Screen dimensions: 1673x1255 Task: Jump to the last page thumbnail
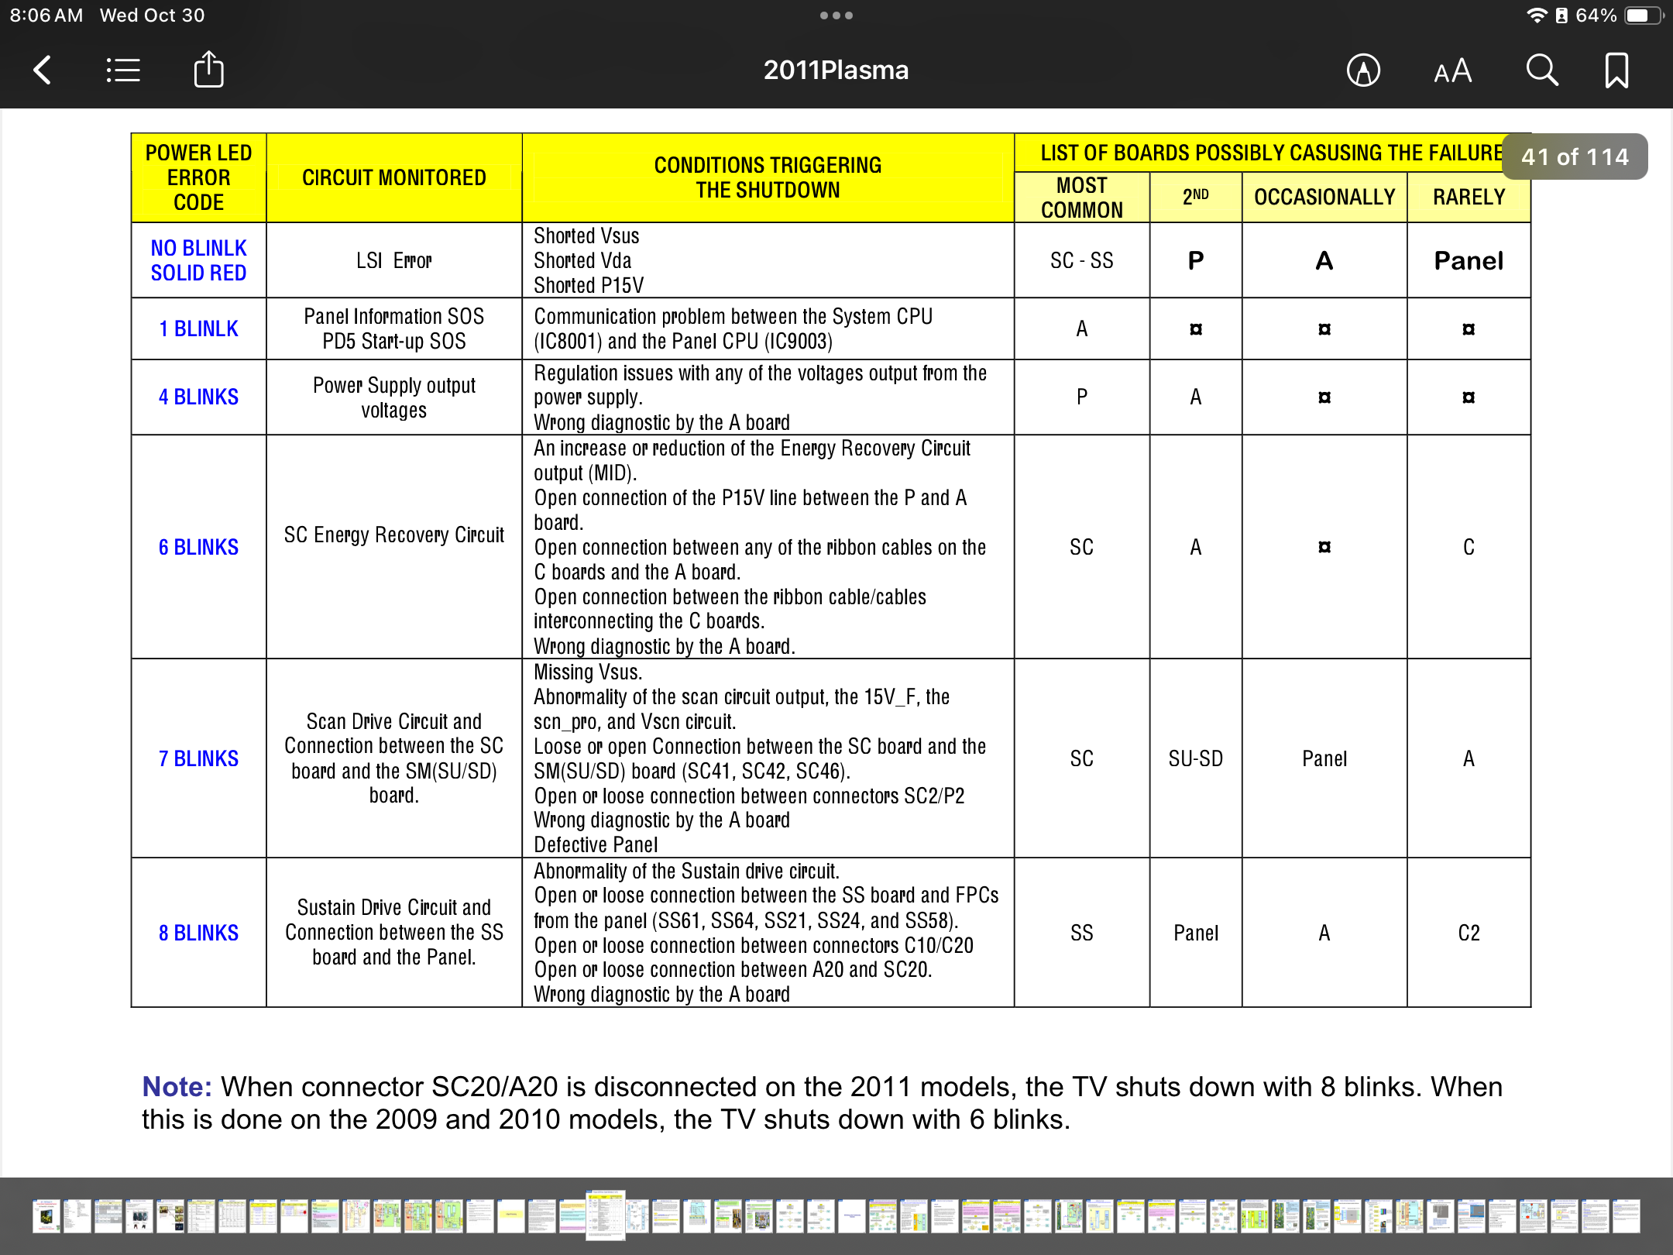[x=1626, y=1216]
